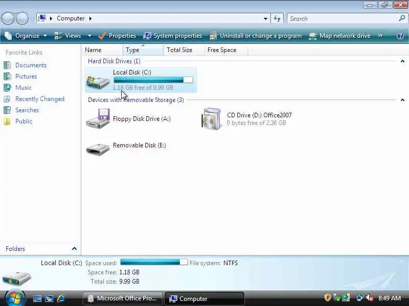The image size is (409, 306).
Task: Click the Back navigation button
Action: tap(8, 18)
